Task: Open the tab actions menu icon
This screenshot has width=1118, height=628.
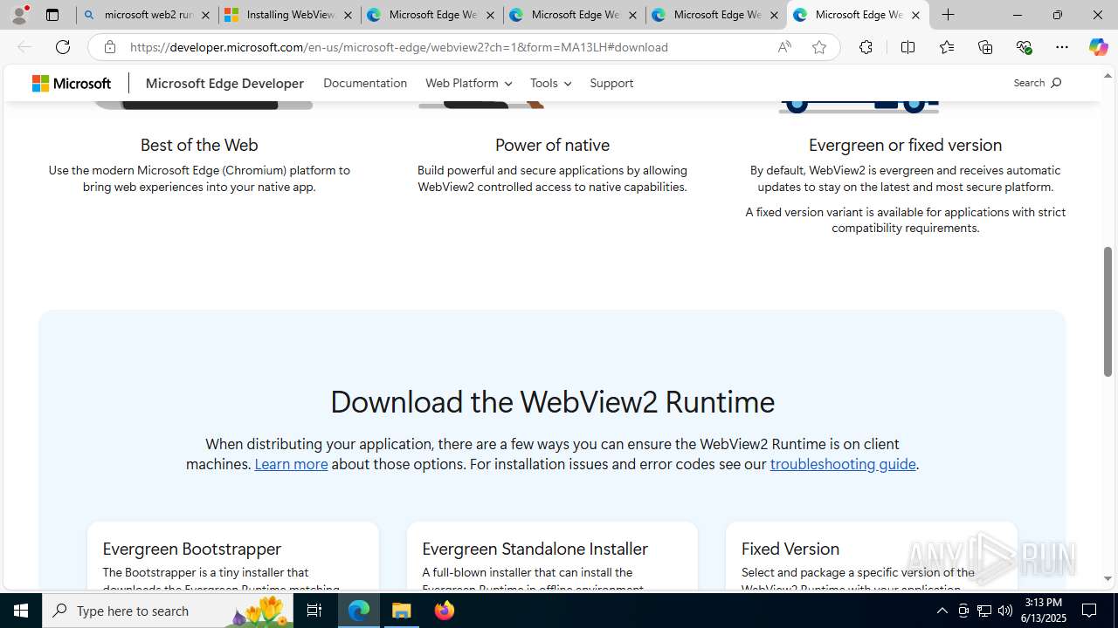Action: pyautogui.click(x=52, y=15)
